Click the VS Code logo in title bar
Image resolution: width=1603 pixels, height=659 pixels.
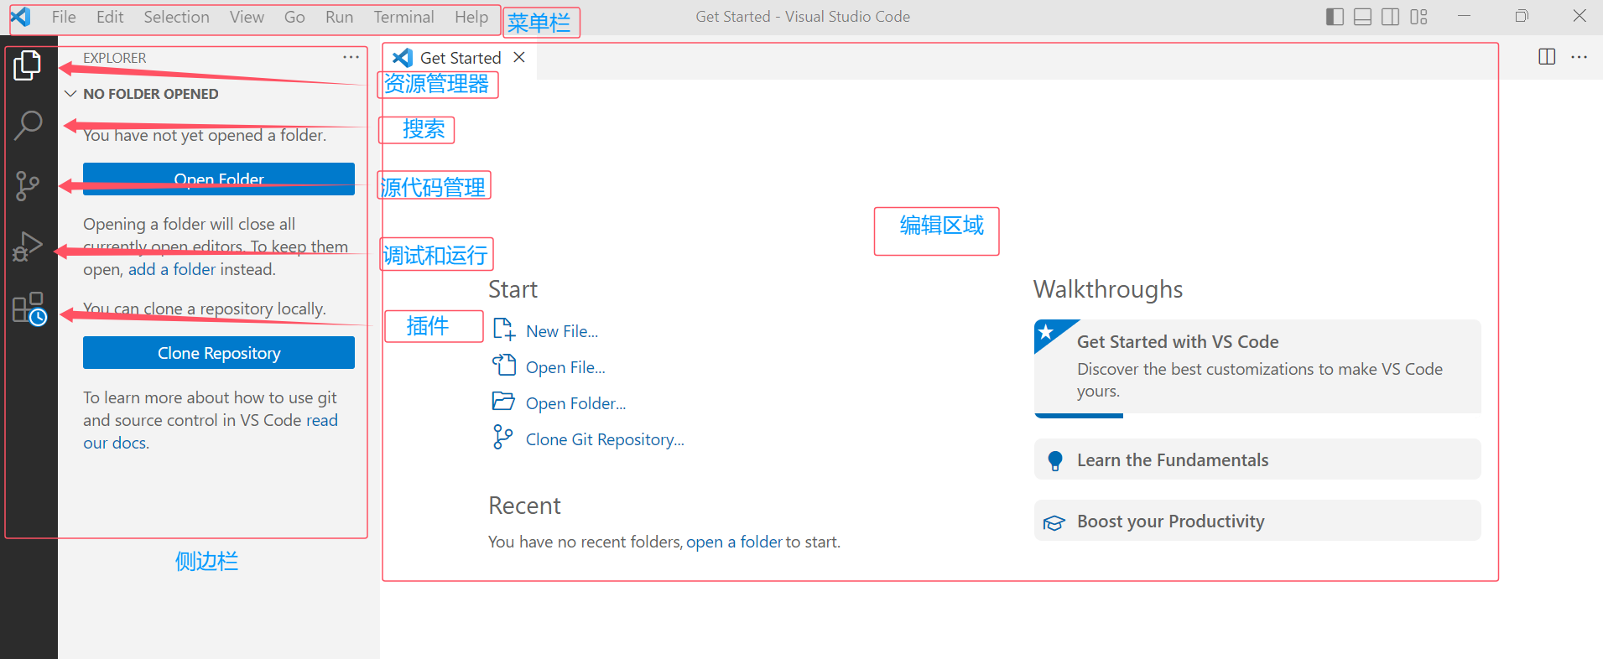tap(20, 17)
